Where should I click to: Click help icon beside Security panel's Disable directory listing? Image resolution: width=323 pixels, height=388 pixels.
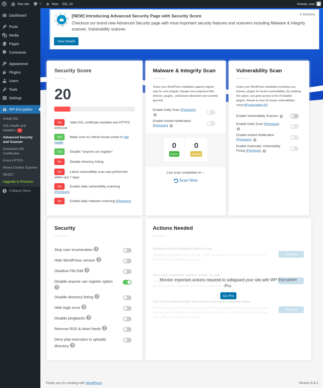coord(97,296)
